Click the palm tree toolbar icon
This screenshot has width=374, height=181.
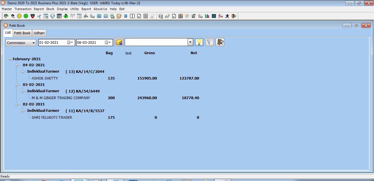6,16
